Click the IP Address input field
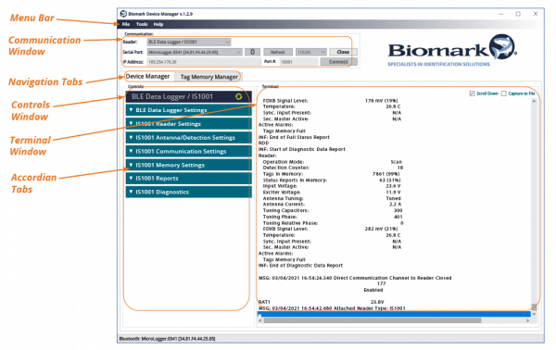556x350 pixels. coord(204,62)
